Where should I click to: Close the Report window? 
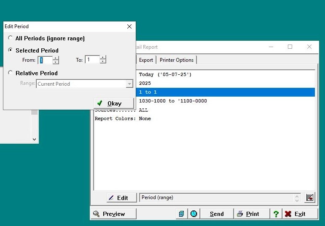point(309,47)
